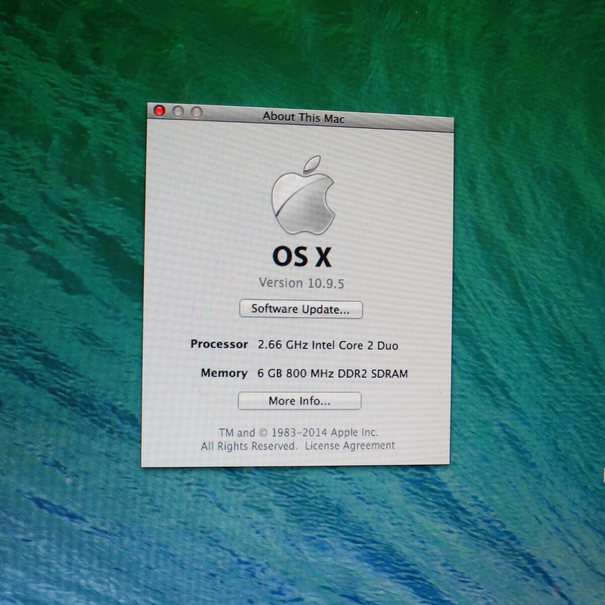This screenshot has width=605, height=605.
Task: Click Version 10.9.5 to show build number
Action: (301, 283)
